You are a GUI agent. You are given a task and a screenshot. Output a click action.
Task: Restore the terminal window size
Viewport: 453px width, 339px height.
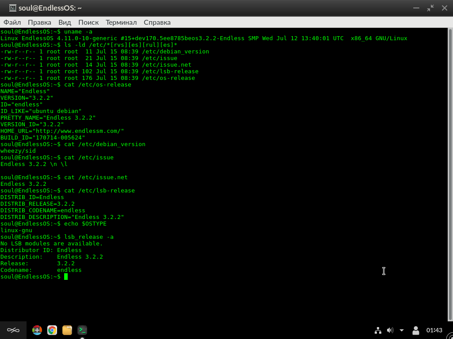(x=430, y=8)
